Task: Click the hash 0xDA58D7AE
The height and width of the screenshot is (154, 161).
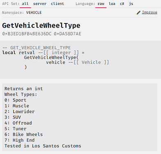Action: [x=68, y=34]
